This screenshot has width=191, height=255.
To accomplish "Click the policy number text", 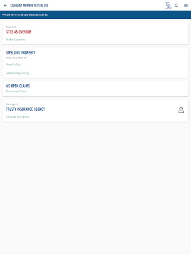I will pos(16,58).
